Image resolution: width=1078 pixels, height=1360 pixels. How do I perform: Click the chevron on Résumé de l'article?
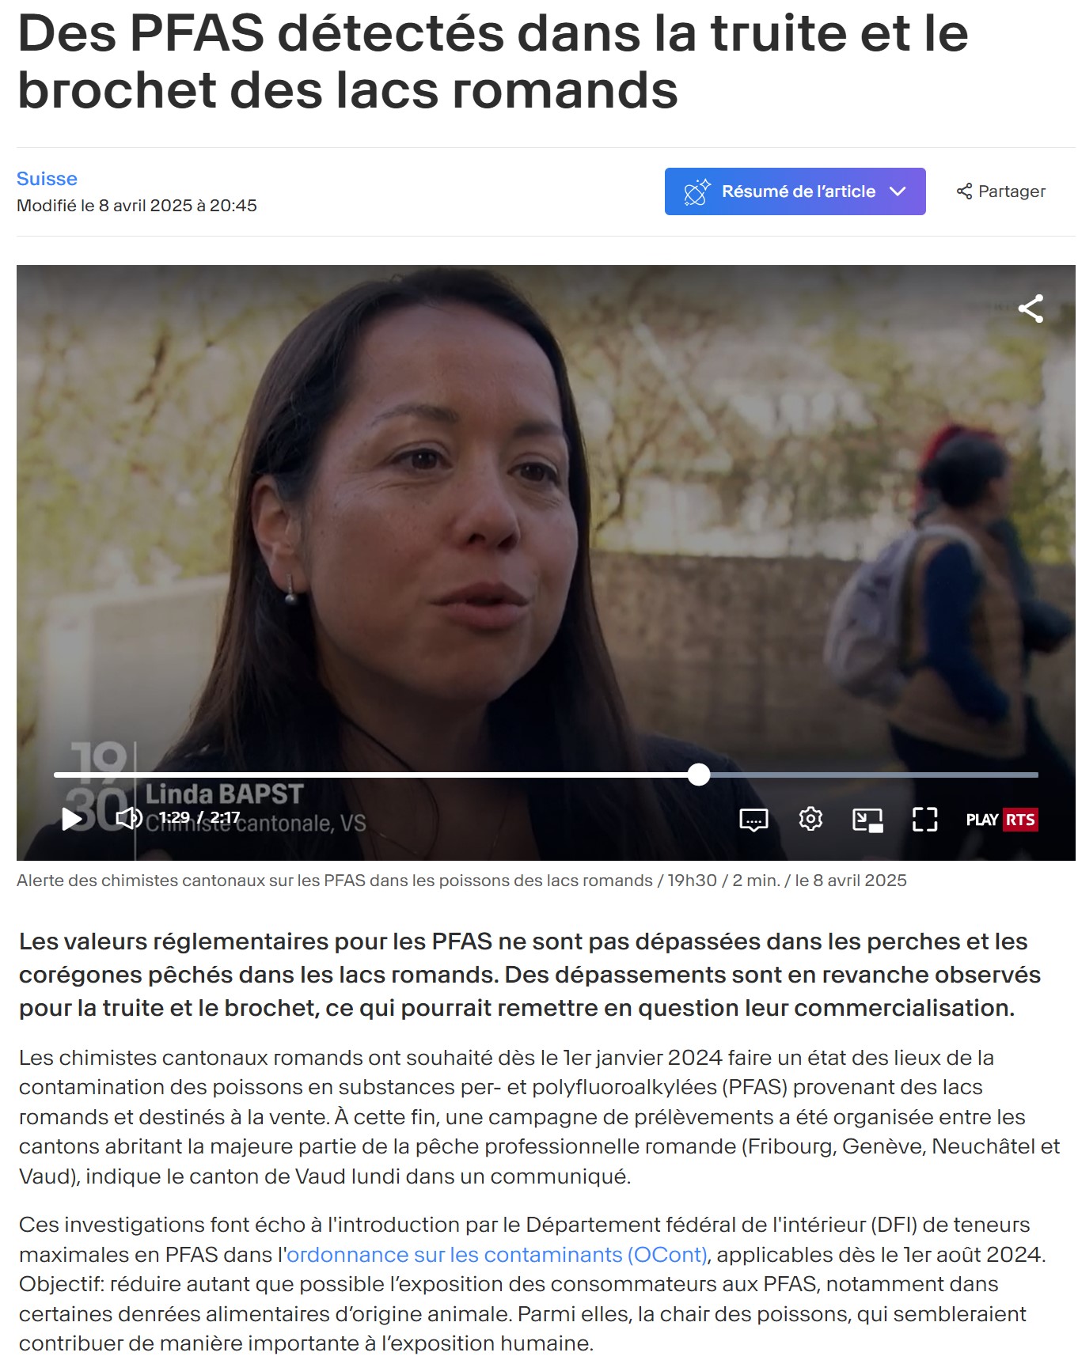click(898, 191)
